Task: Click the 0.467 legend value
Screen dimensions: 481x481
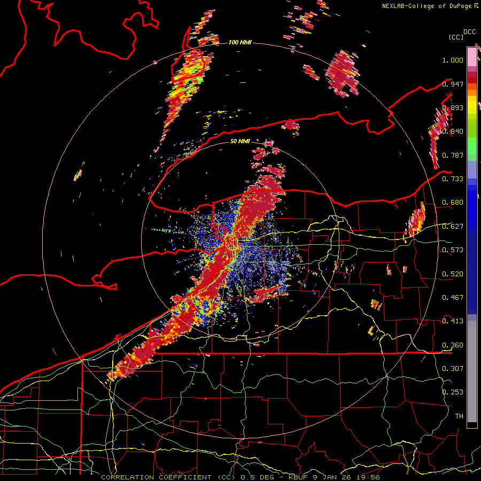Action: (x=453, y=298)
